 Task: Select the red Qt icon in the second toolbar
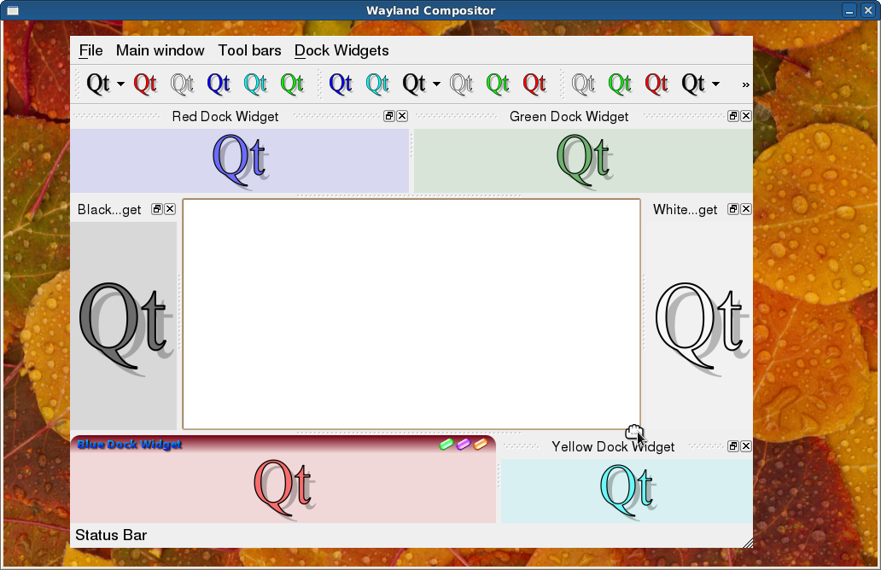[534, 84]
